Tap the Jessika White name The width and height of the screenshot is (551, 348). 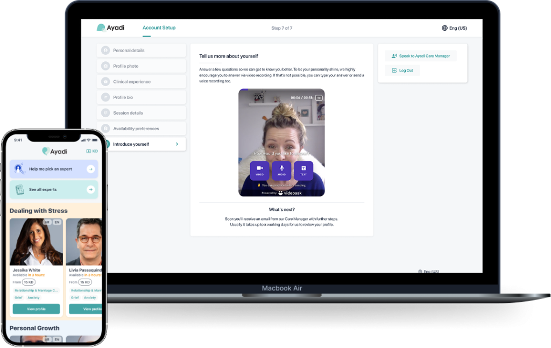26,270
